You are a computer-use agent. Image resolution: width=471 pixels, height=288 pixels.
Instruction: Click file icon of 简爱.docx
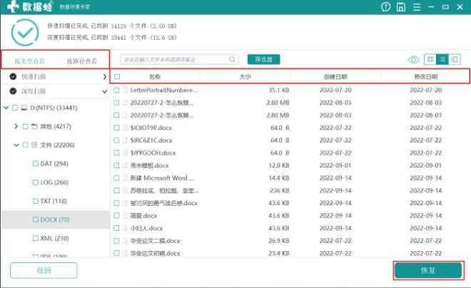pos(125,216)
